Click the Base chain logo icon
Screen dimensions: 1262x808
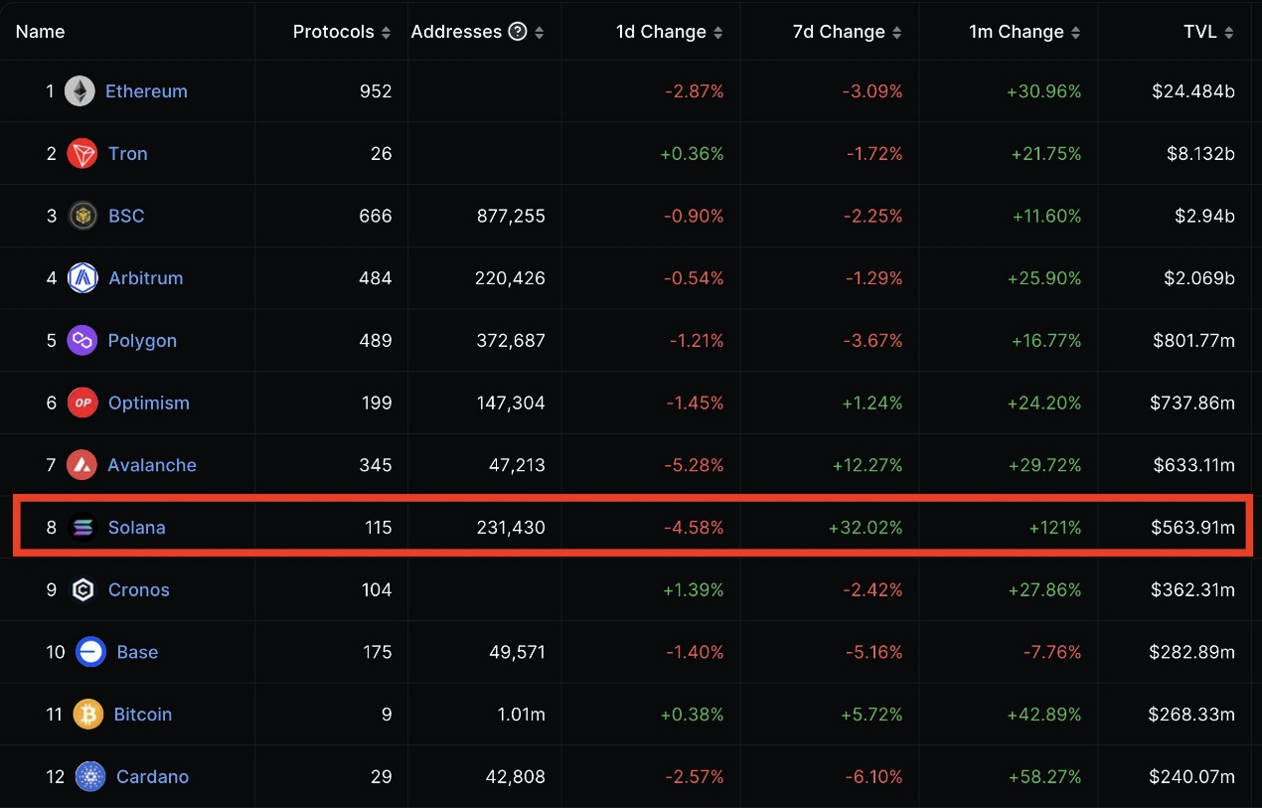(x=90, y=652)
